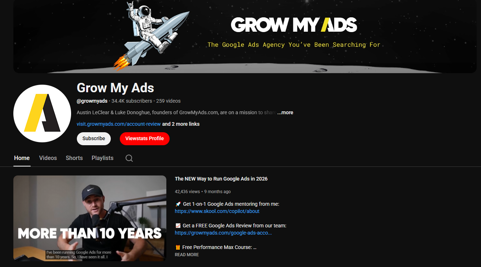
Task: Click the 'Grow My Ads' channel name heading
Action: 115,88
